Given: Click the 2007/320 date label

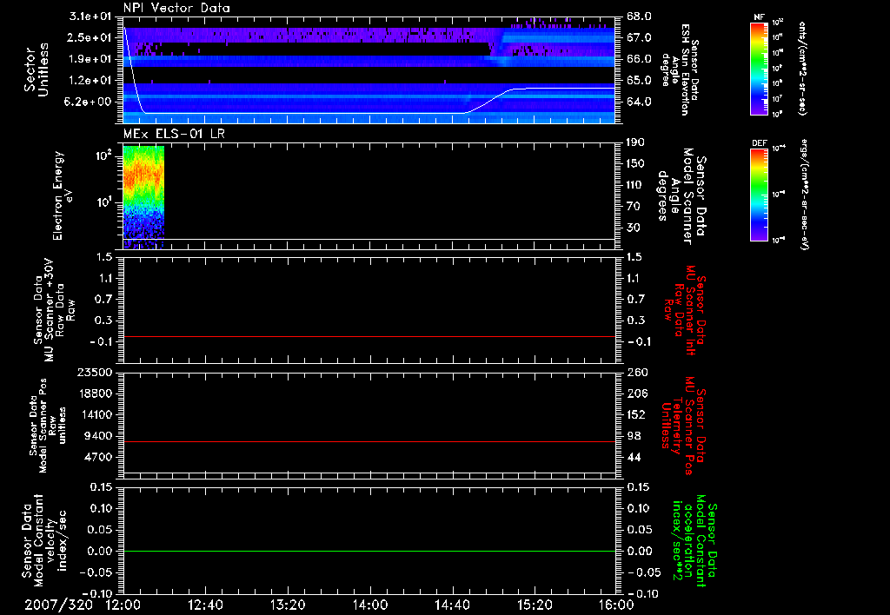Looking at the screenshot, I should pos(58,605).
